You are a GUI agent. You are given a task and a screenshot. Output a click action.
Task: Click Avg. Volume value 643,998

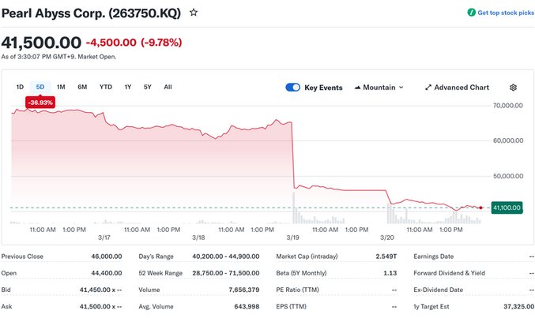[247, 306]
